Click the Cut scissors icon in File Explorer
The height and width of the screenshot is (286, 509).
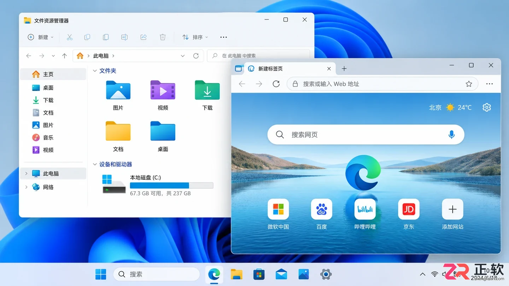pyautogui.click(x=69, y=37)
